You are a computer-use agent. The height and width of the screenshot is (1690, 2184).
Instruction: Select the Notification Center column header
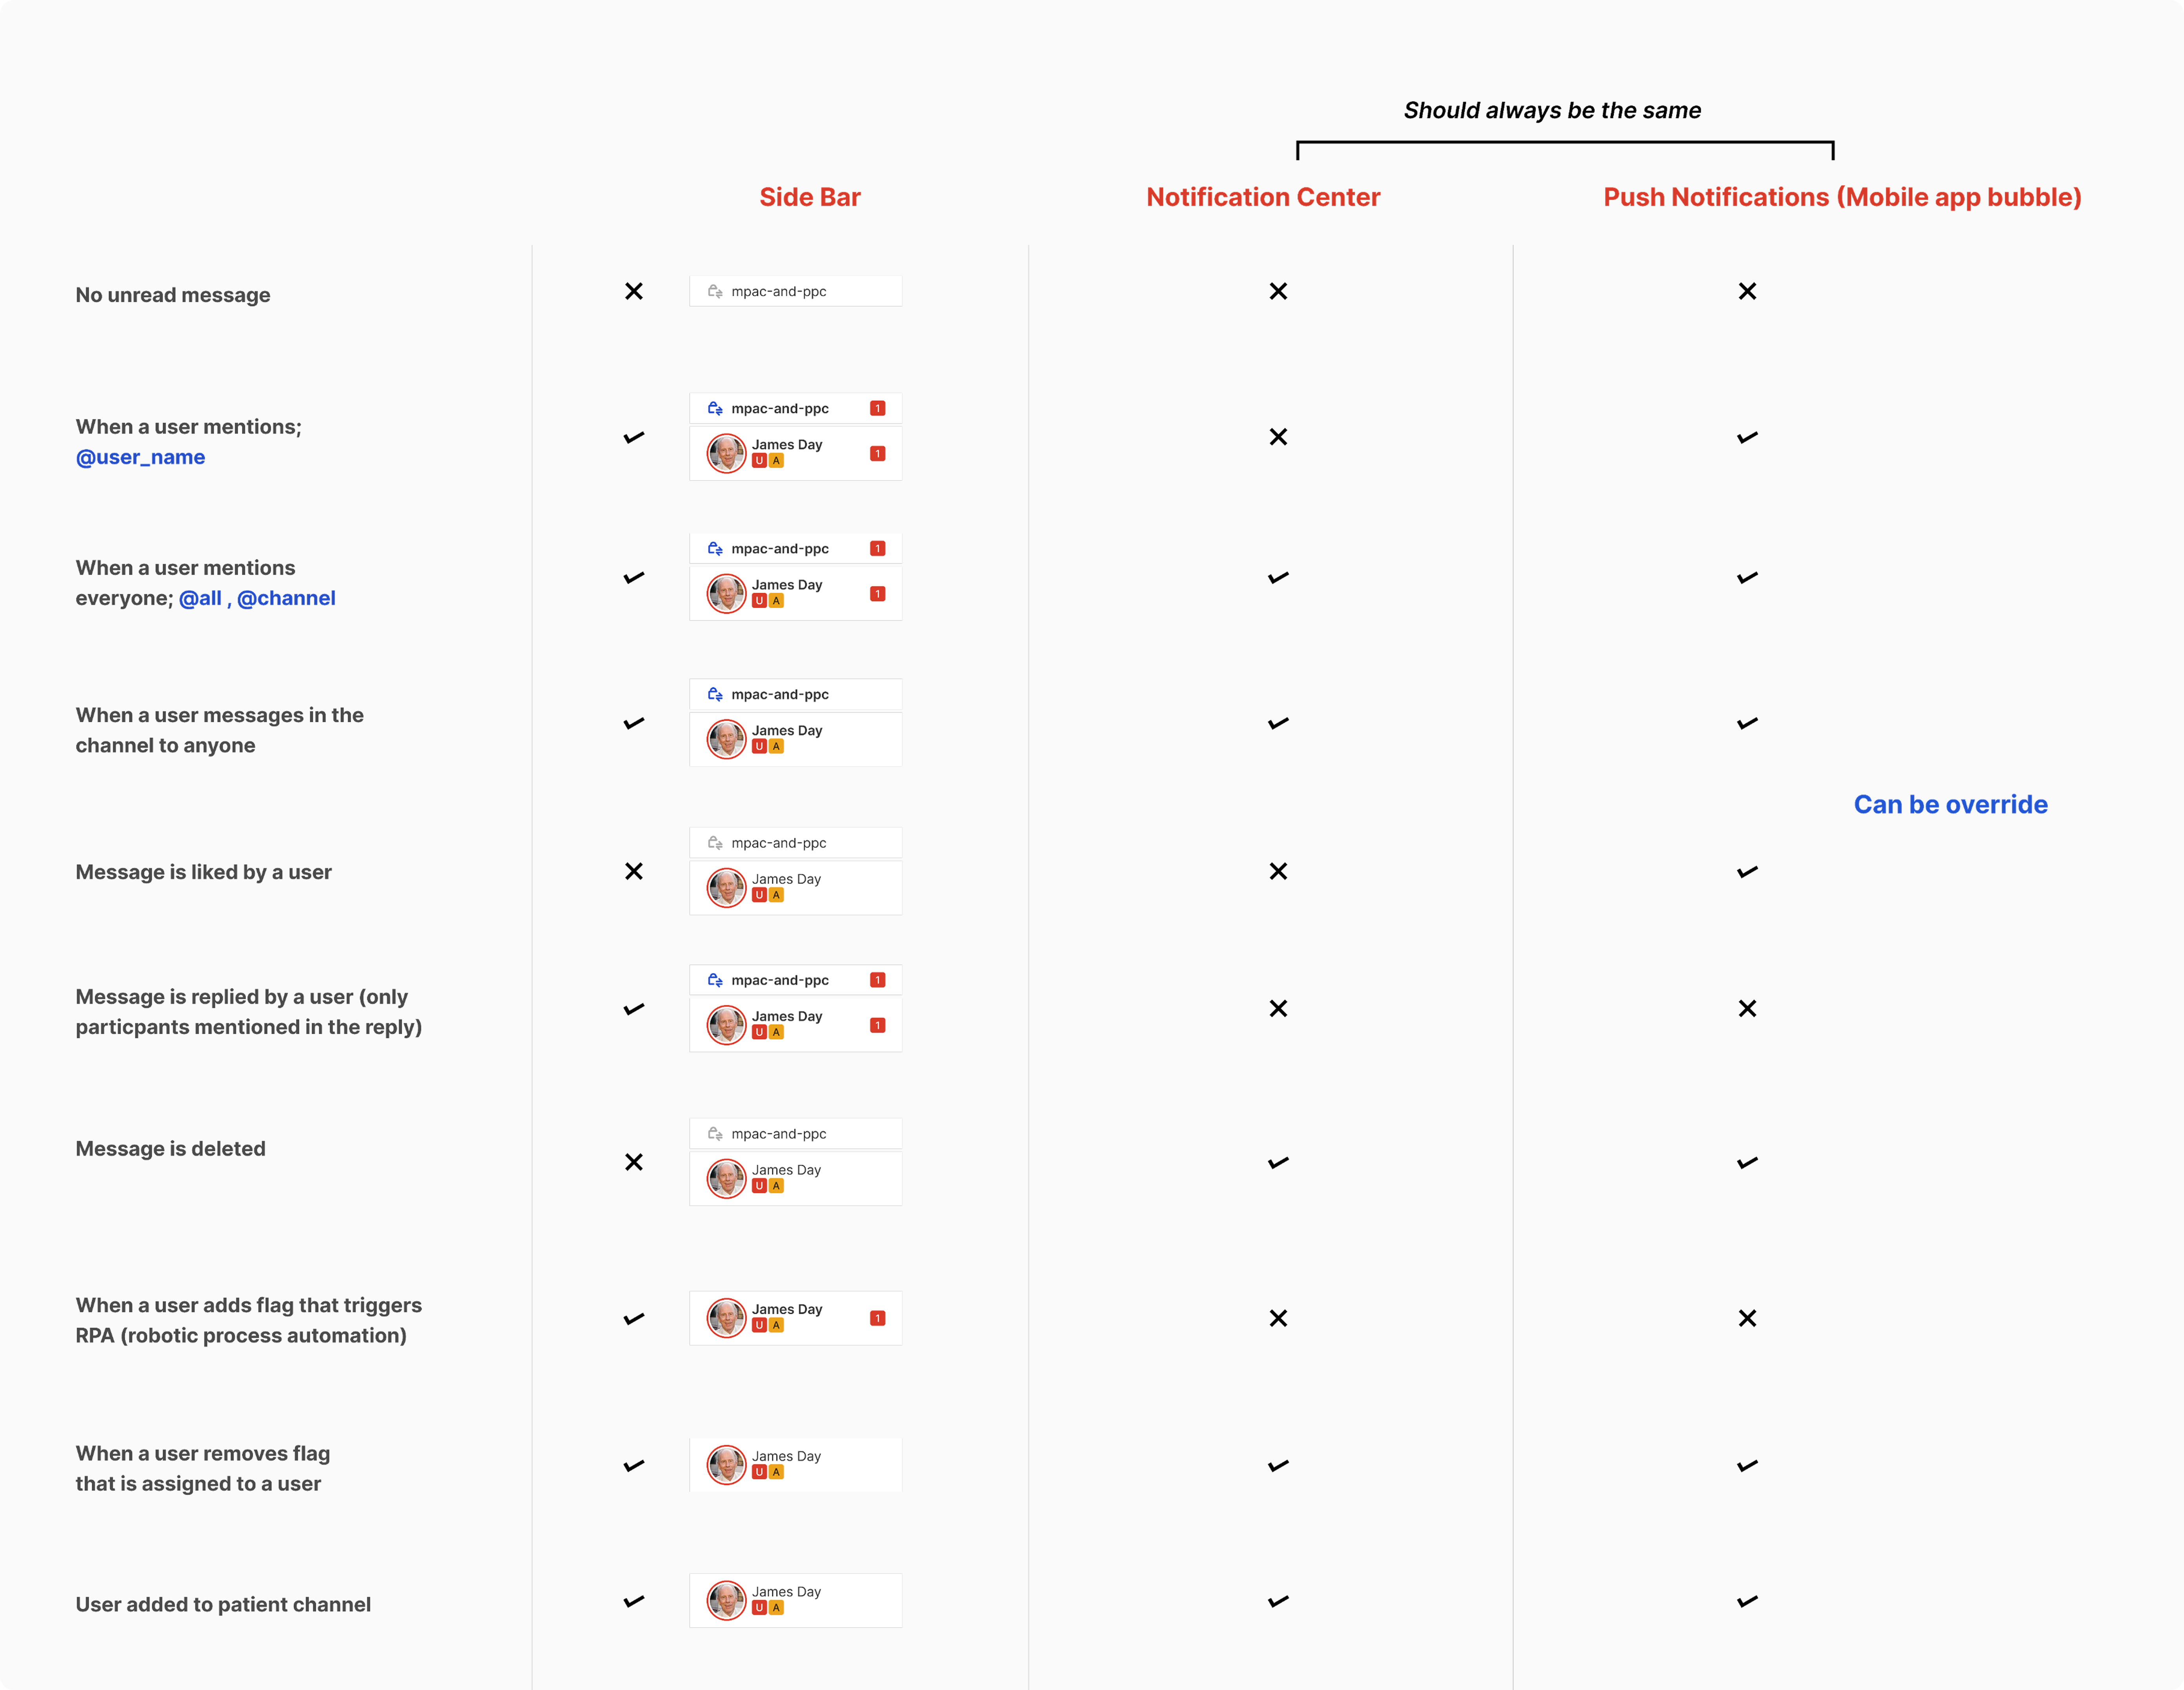(1263, 197)
